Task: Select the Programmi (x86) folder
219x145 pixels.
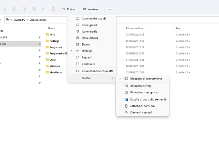Action: (x=57, y=54)
